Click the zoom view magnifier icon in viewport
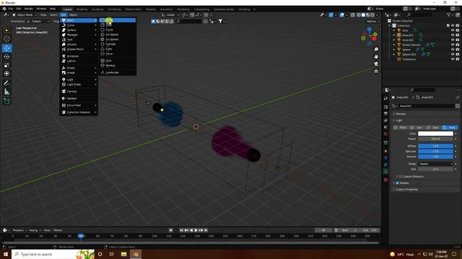The width and height of the screenshot is (462, 259). coord(376,50)
